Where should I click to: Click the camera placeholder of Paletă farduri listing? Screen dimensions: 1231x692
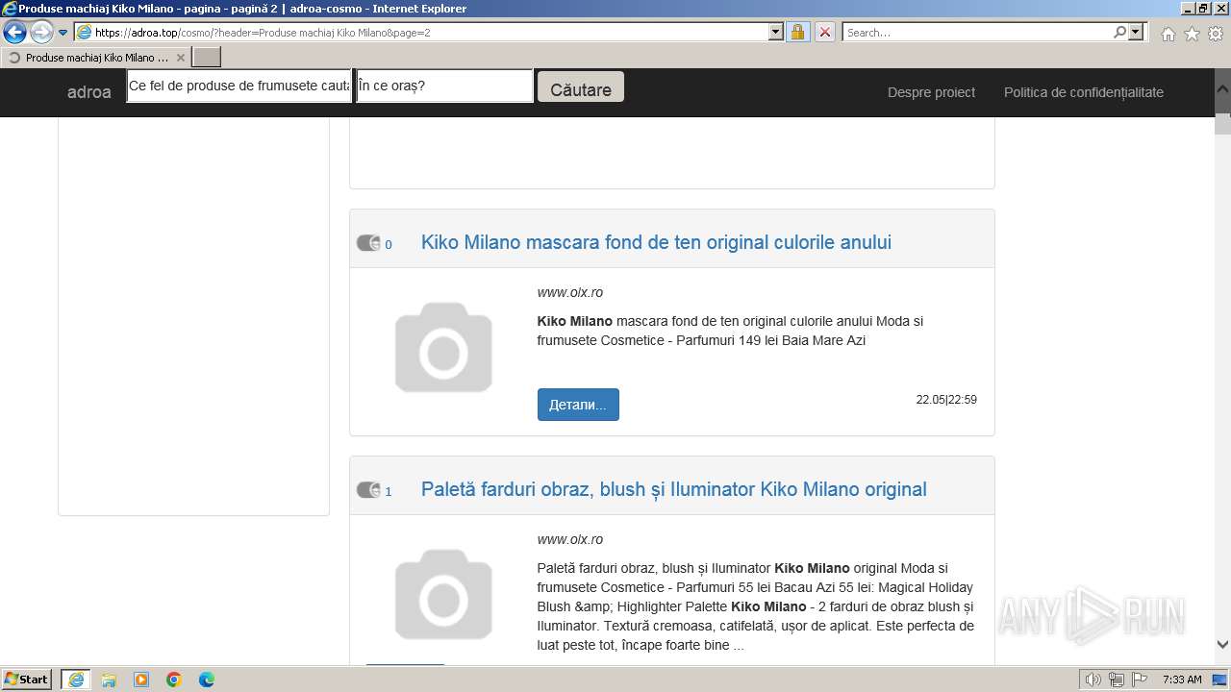[x=443, y=594]
